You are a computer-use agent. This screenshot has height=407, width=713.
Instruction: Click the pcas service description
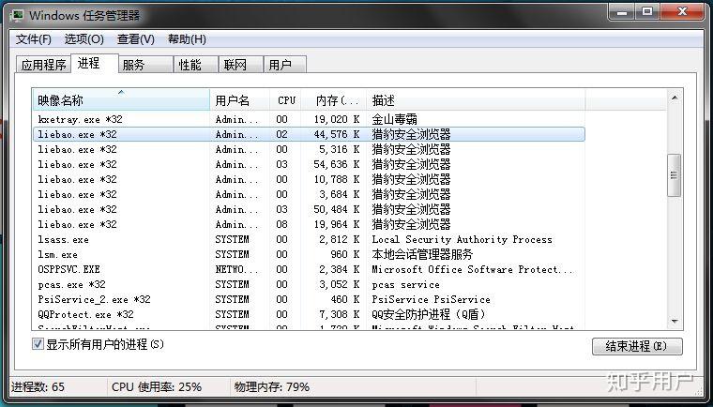[x=405, y=285]
